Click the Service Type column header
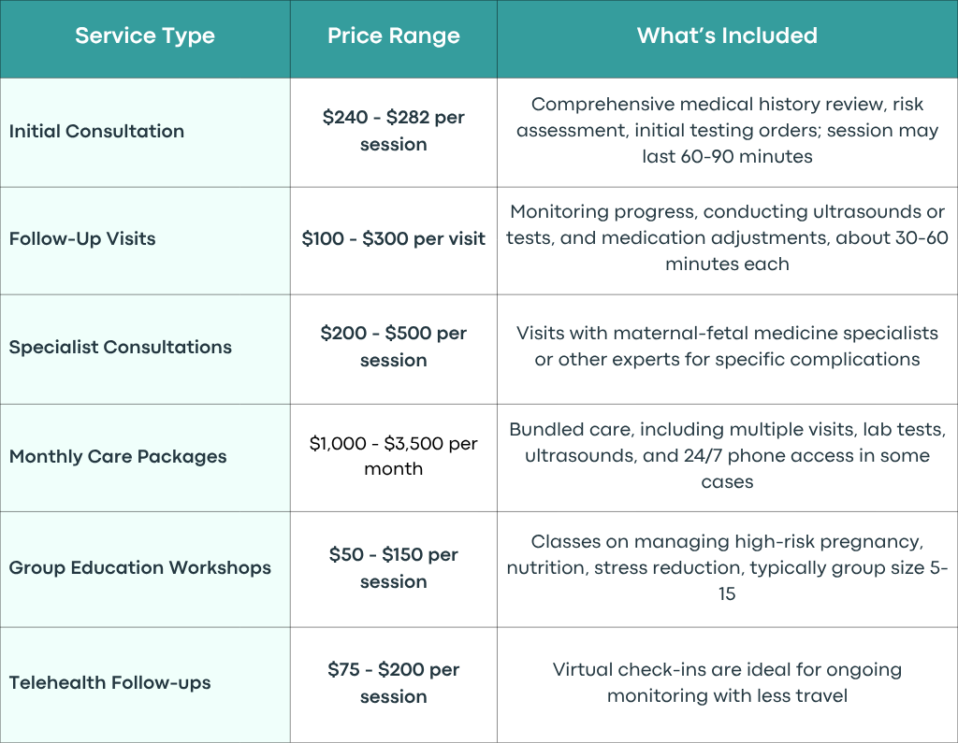 coord(145,36)
